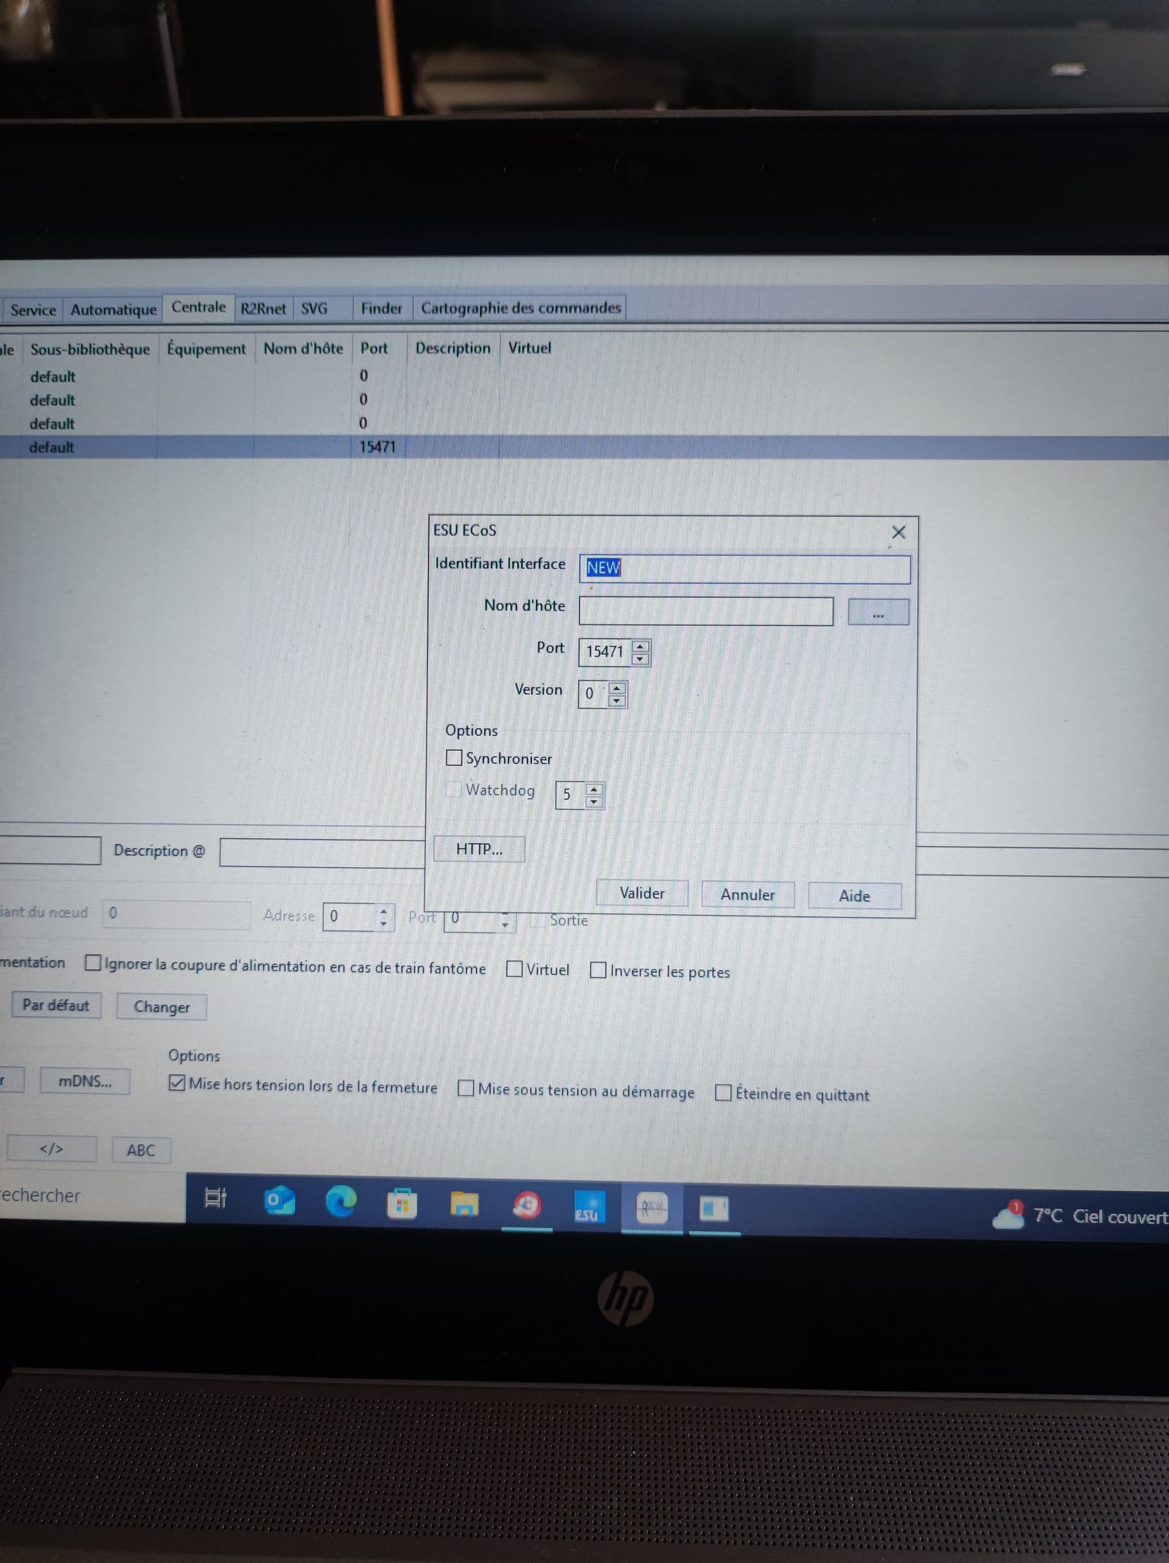The height and width of the screenshot is (1563, 1169).
Task: Open Task View in the taskbar
Action: coord(215,1198)
